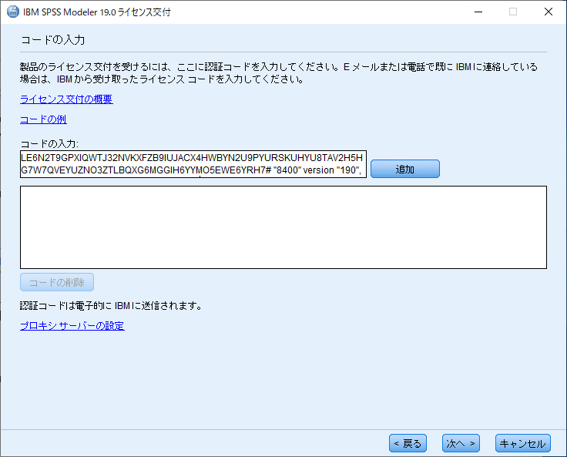
Task: Open the ライセンス交付の概要 link
Action: click(x=66, y=99)
